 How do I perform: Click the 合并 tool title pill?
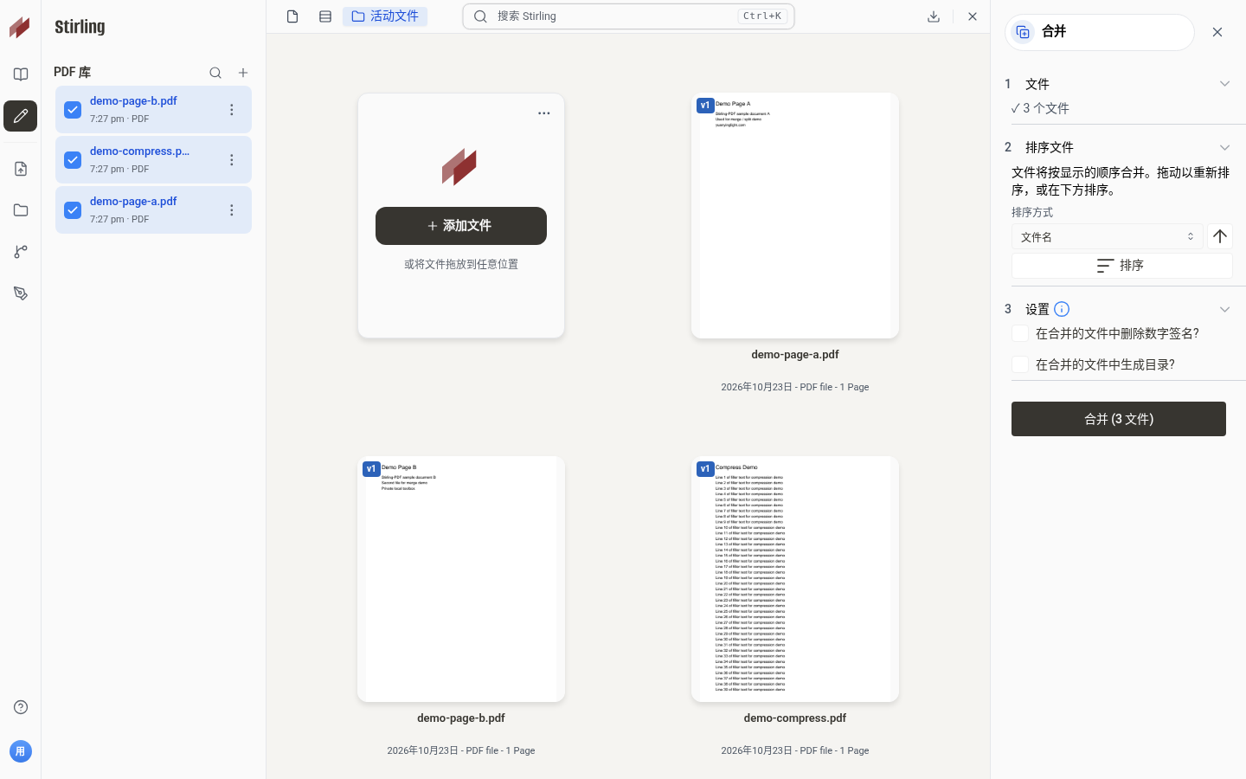coord(1100,32)
